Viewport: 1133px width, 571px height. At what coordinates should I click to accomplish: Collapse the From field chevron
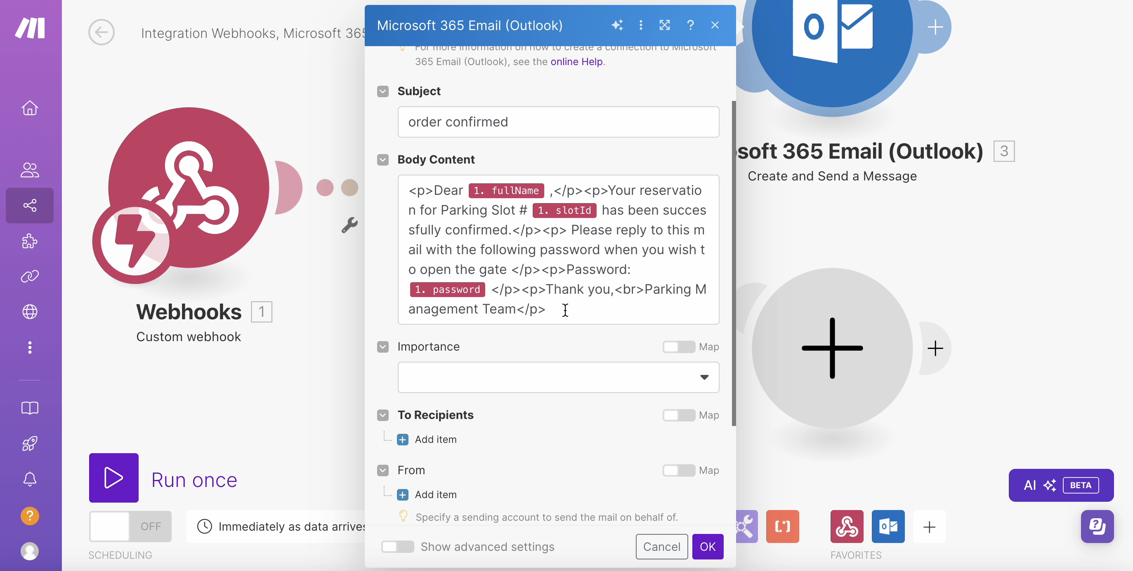pyautogui.click(x=382, y=470)
